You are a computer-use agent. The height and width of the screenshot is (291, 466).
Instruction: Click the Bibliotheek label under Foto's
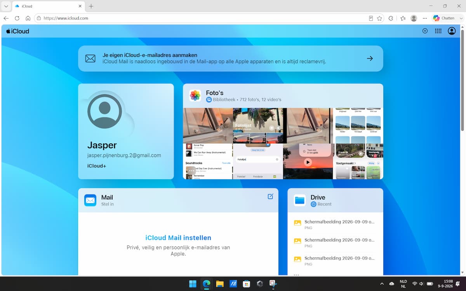[x=224, y=100]
